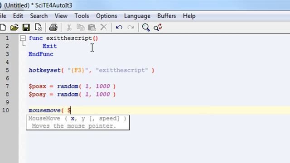
Task: Copy selection with the Copy icon
Action: point(81,27)
